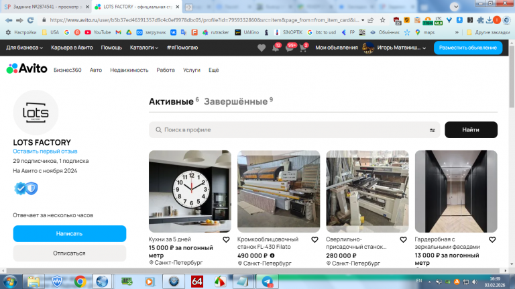Open the maps bookmark
The width and height of the screenshot is (515, 289).
coord(425,32)
